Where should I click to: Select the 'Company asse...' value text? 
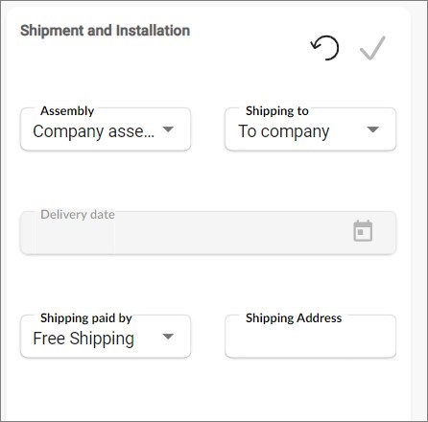93,131
